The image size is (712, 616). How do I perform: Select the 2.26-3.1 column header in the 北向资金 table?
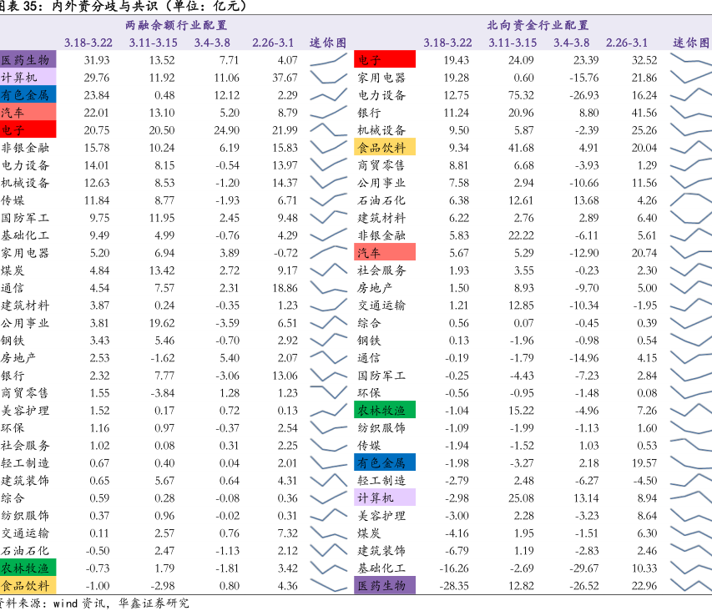point(627,43)
